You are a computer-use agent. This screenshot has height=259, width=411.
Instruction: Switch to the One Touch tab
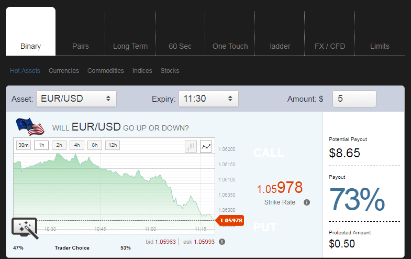pyautogui.click(x=230, y=46)
